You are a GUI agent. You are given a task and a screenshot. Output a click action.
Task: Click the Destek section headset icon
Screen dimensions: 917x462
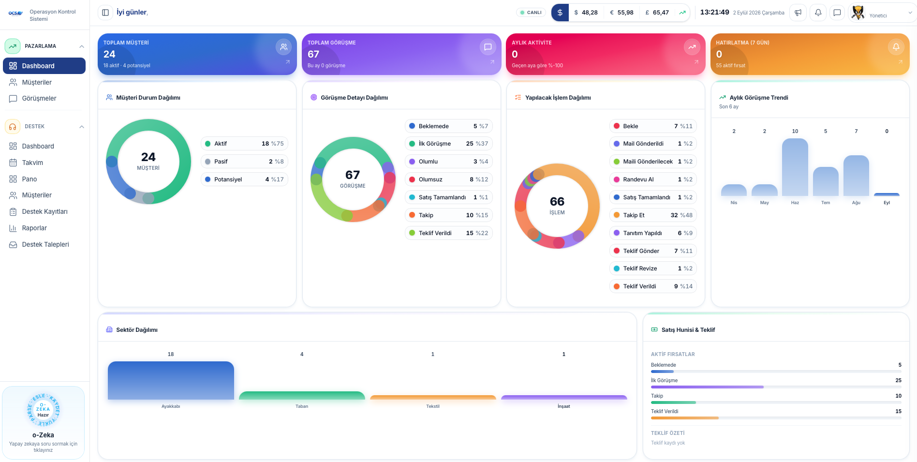click(x=13, y=126)
